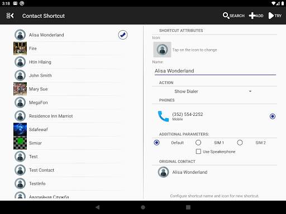Screen dimensions: 286x214
Task: Select Sdafewaf in the contact list
Action: [39, 129]
